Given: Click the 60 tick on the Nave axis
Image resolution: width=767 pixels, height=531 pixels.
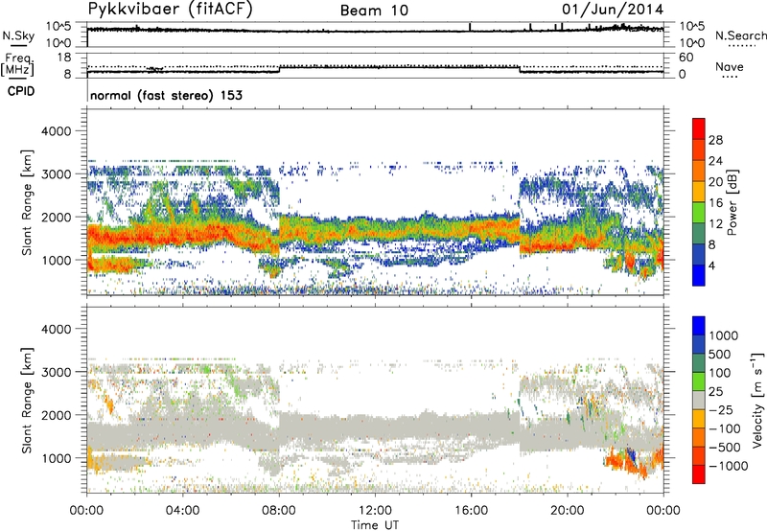Looking at the screenshot, I should [686, 58].
